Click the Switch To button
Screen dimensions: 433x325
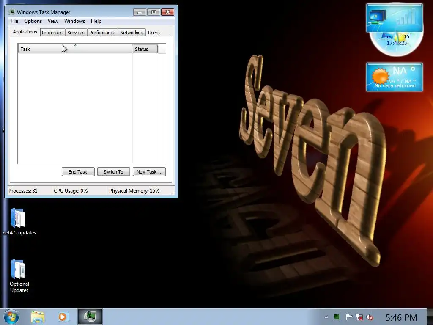[113, 172]
